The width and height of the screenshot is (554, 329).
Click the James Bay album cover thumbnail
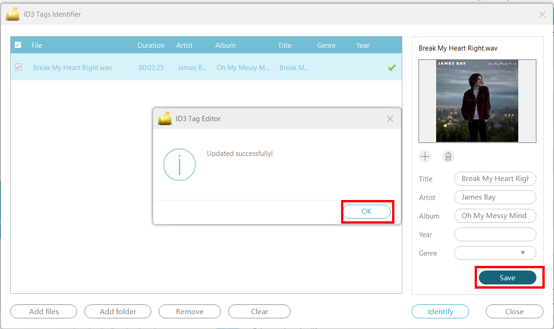pos(477,101)
